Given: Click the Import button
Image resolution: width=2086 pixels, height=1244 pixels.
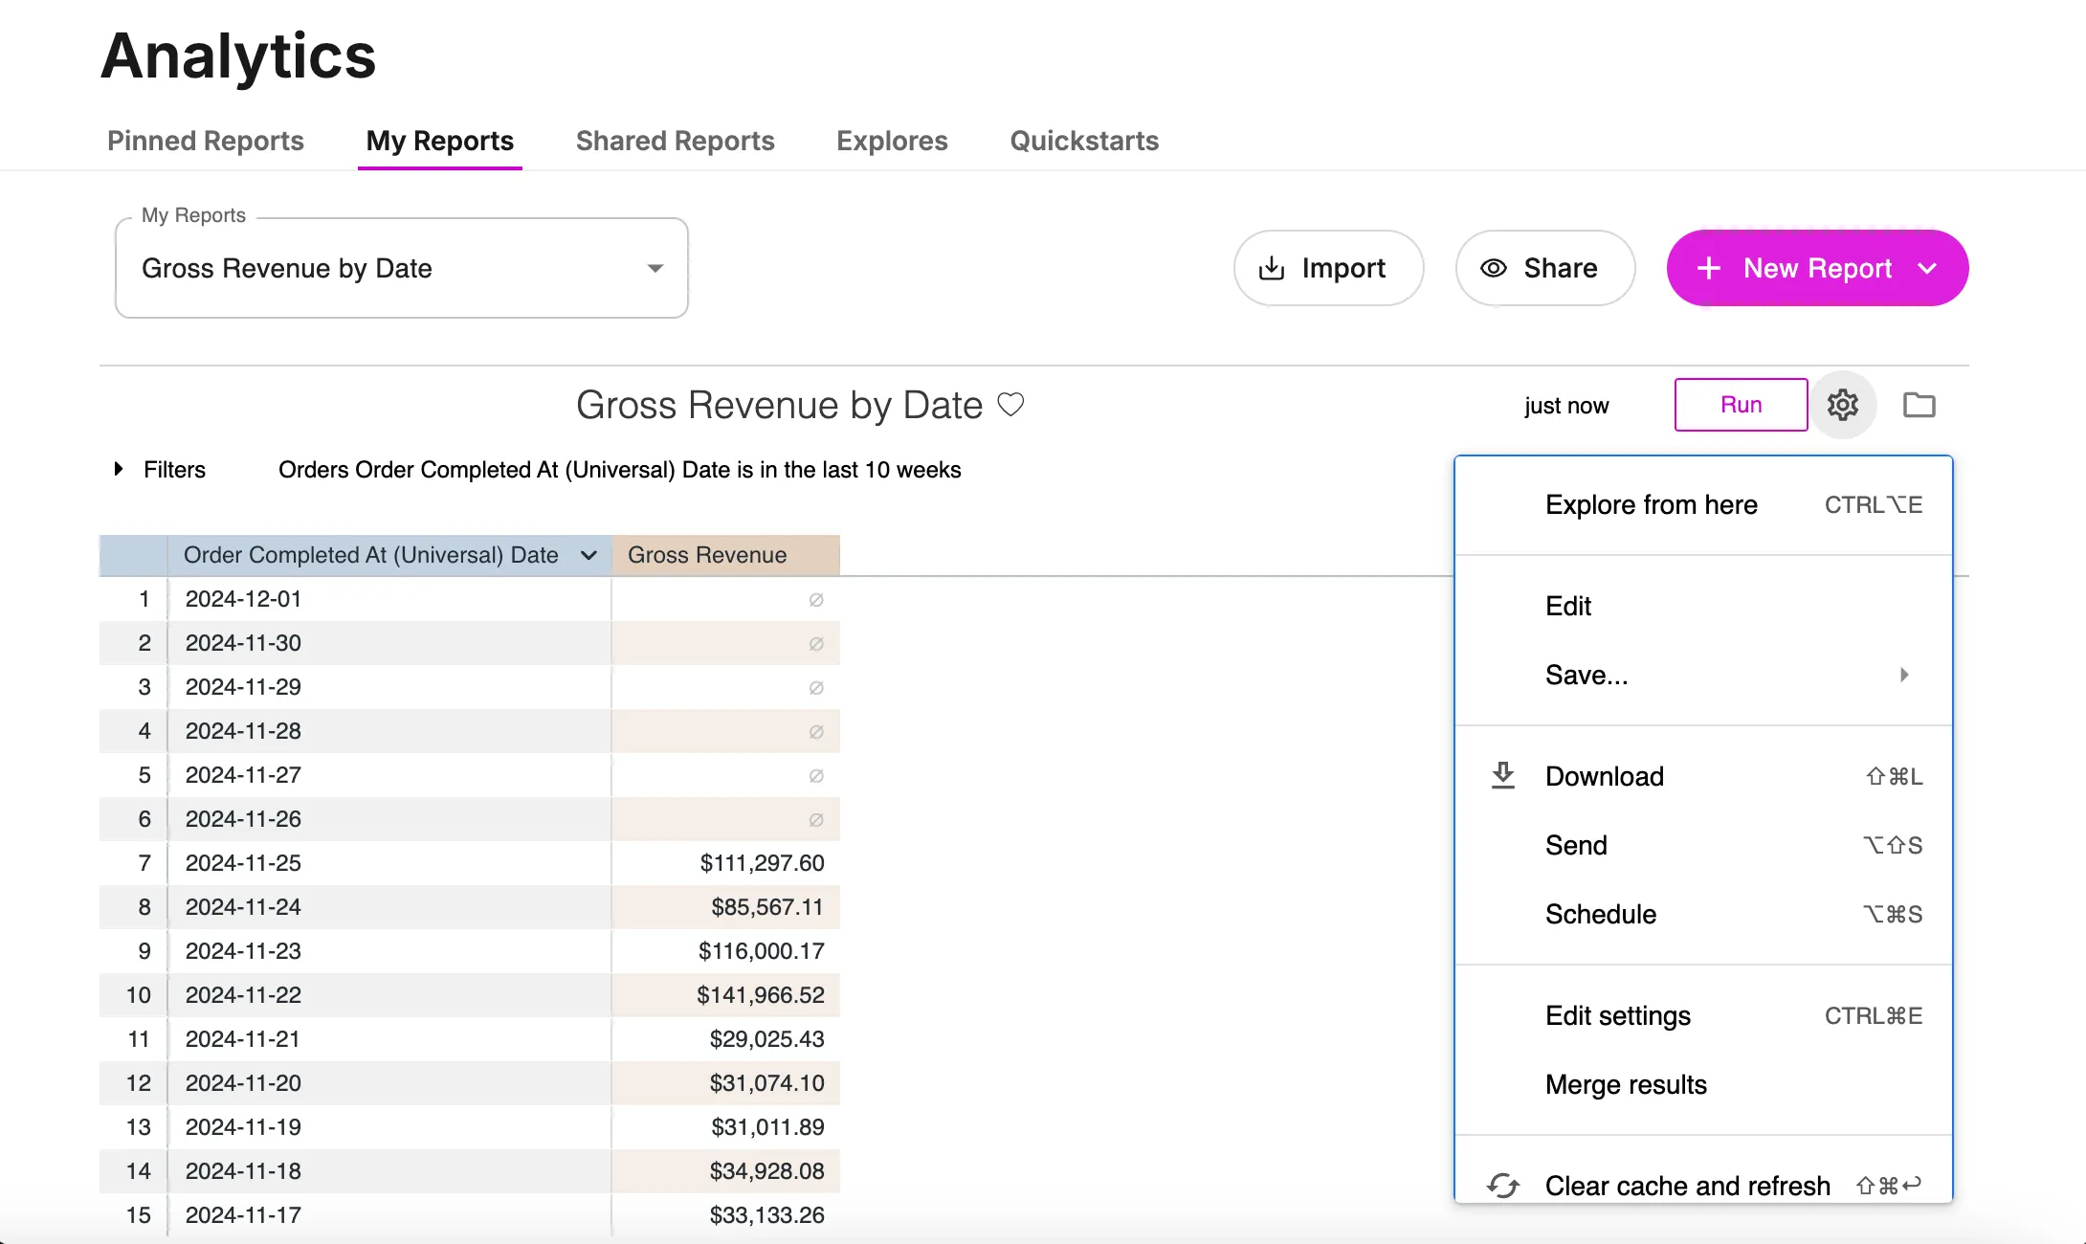Looking at the screenshot, I should click(x=1328, y=268).
